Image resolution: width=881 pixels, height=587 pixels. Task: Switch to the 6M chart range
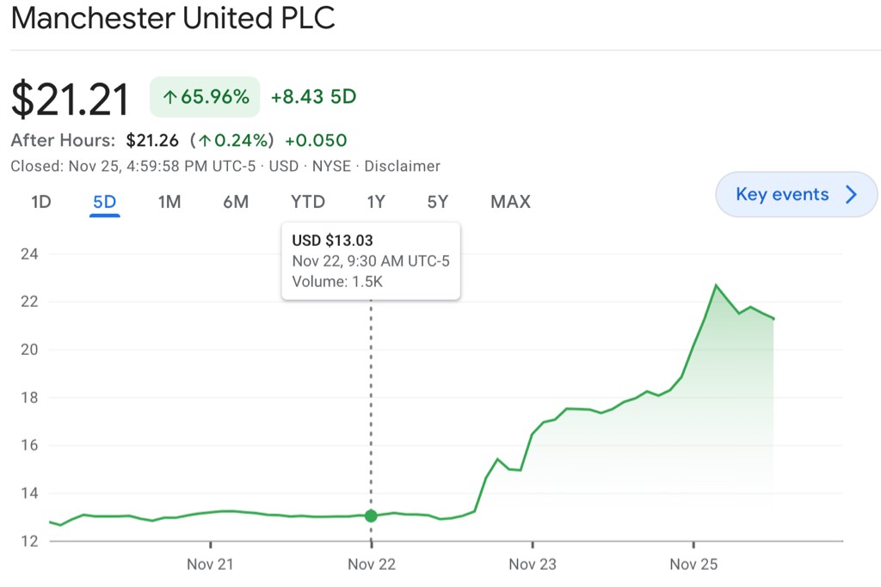[236, 202]
